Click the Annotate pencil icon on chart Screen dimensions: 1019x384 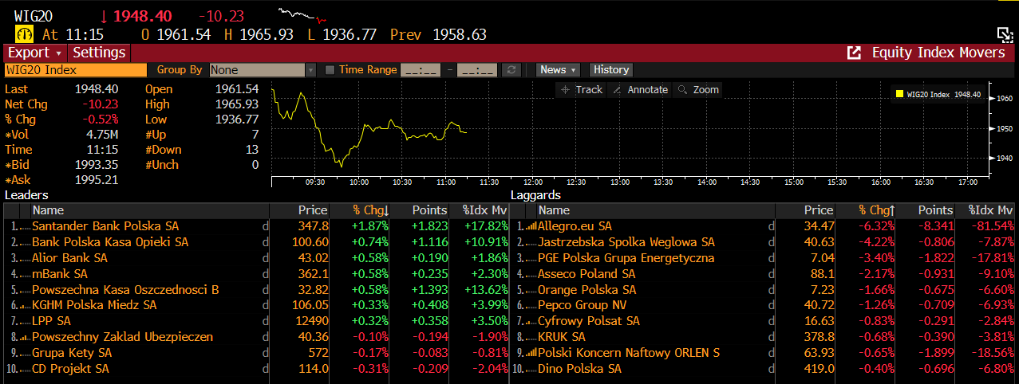tap(617, 90)
